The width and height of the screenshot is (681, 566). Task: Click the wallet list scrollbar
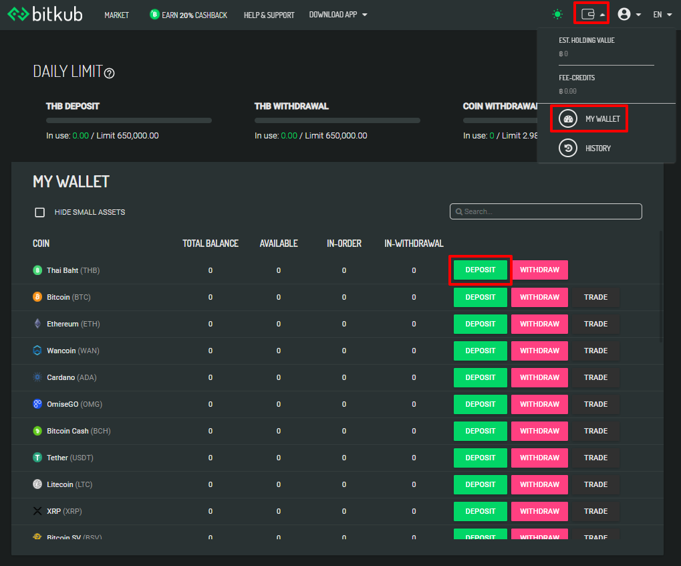tap(661, 287)
